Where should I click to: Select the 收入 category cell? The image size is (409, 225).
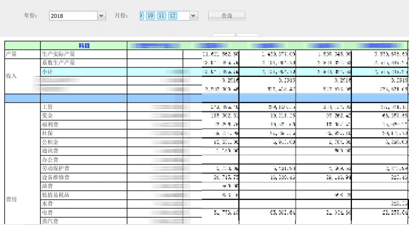(23, 76)
